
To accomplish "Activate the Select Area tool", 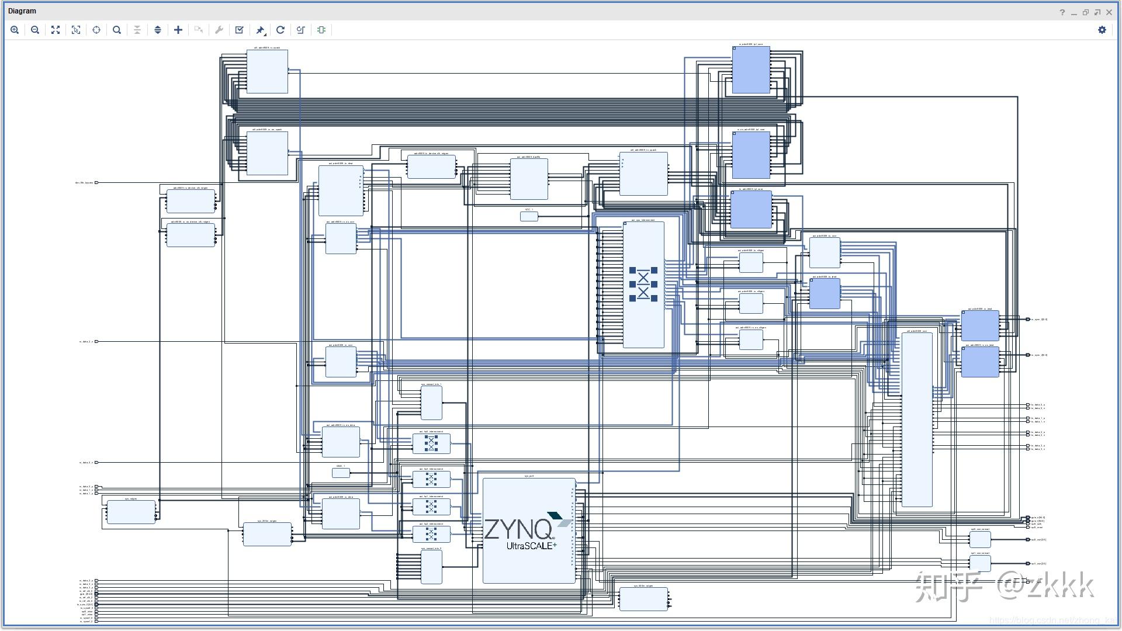I will [x=76, y=30].
